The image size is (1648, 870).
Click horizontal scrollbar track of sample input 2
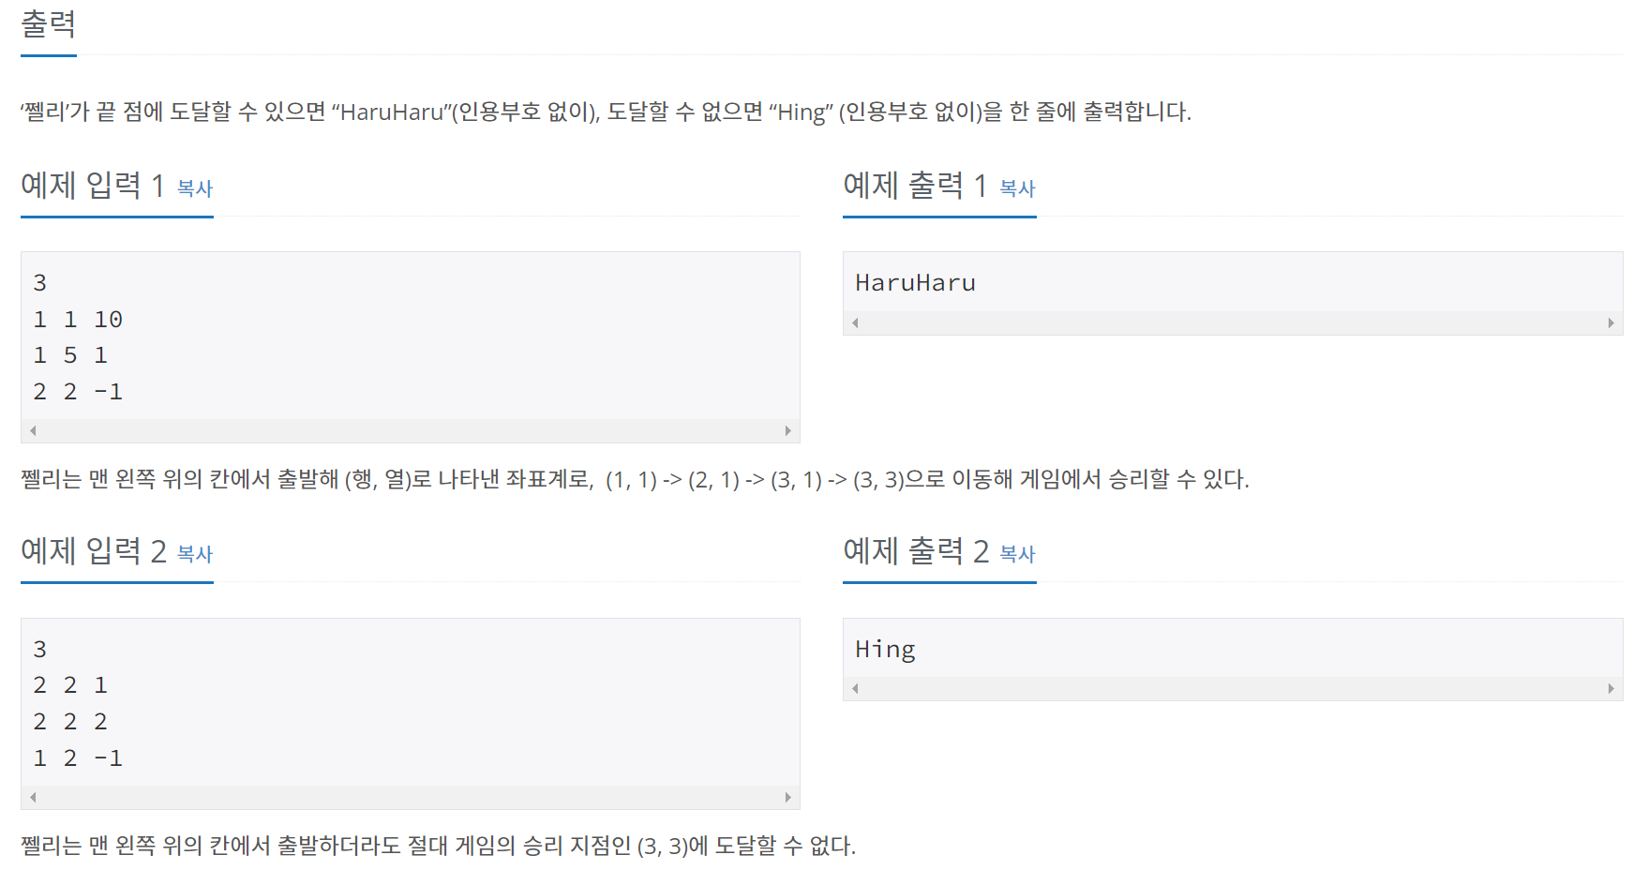pos(410,798)
